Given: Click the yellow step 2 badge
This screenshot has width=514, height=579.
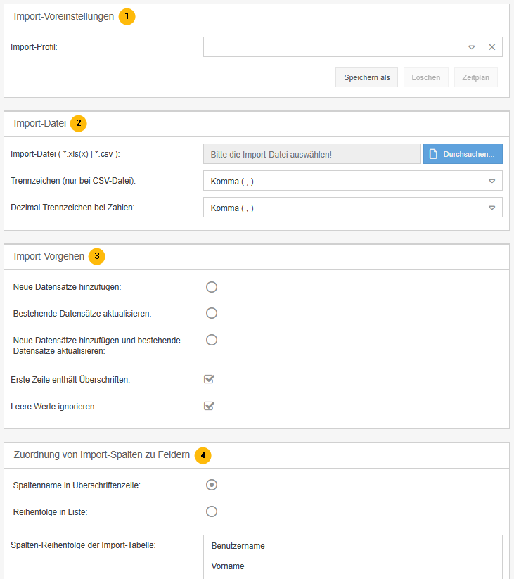Looking at the screenshot, I should (79, 124).
